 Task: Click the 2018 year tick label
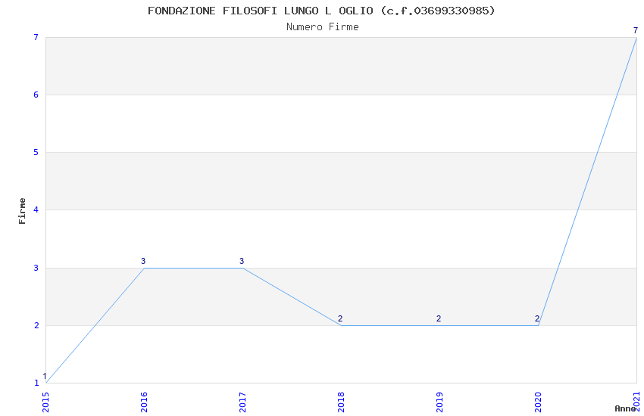(x=341, y=402)
